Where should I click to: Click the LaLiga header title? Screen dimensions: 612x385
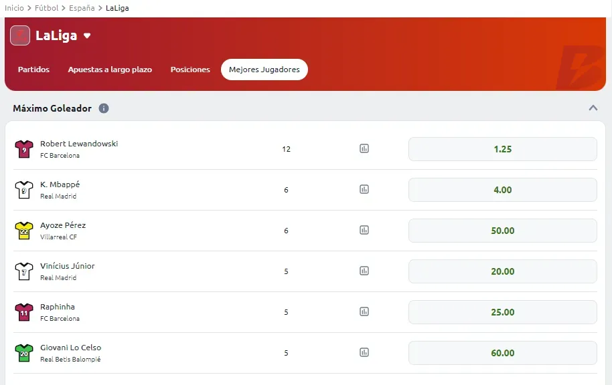click(x=56, y=35)
